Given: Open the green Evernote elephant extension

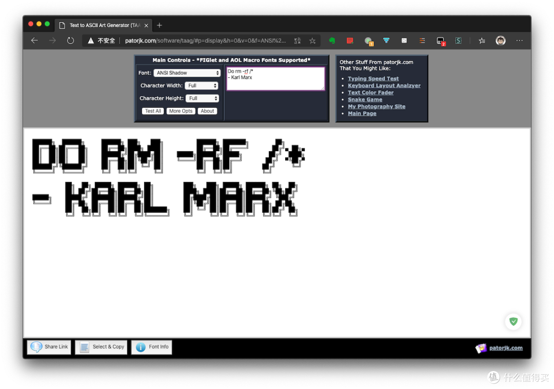Looking at the screenshot, I should (332, 40).
